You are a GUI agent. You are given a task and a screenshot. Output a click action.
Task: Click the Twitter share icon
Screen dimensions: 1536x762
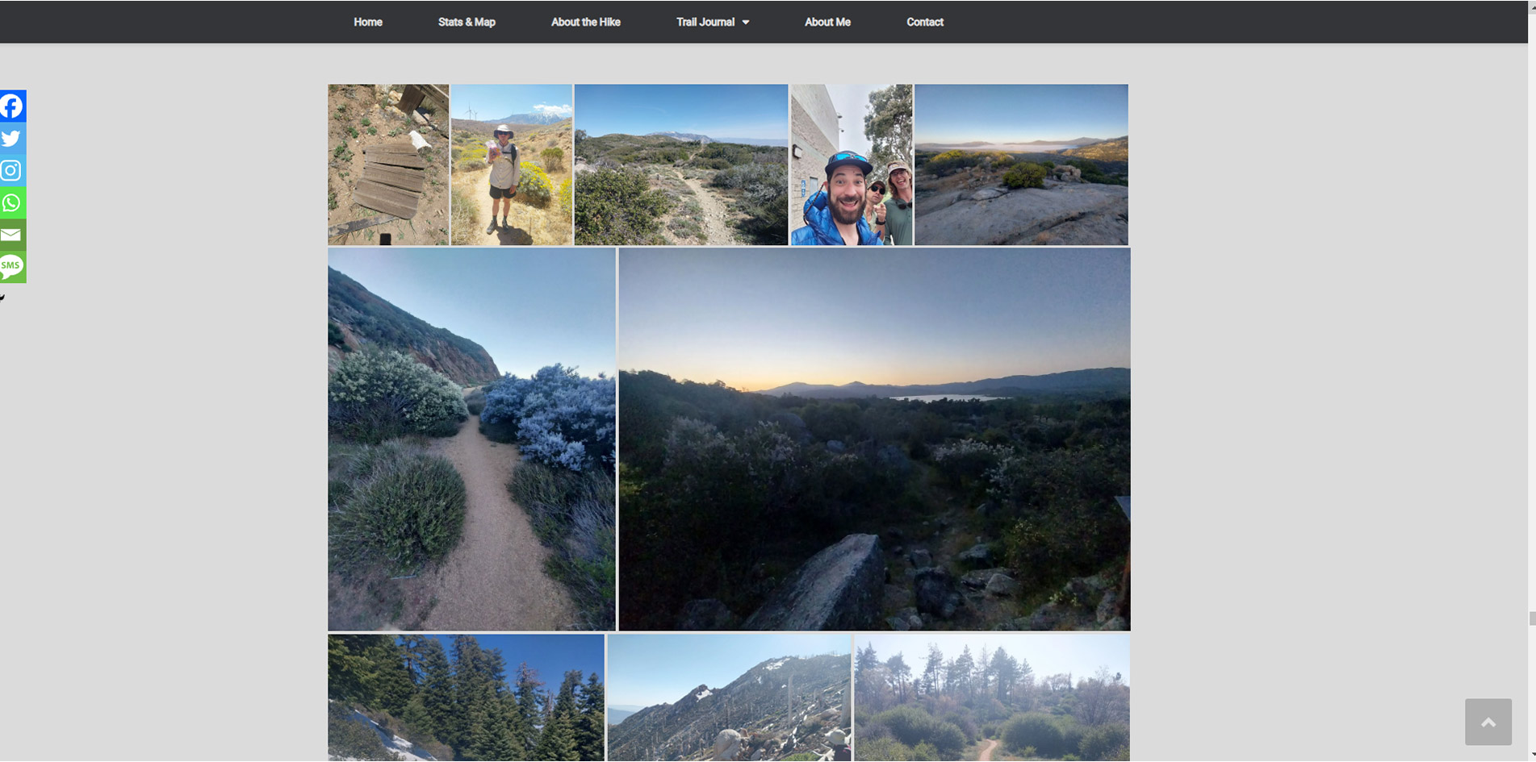pos(13,139)
